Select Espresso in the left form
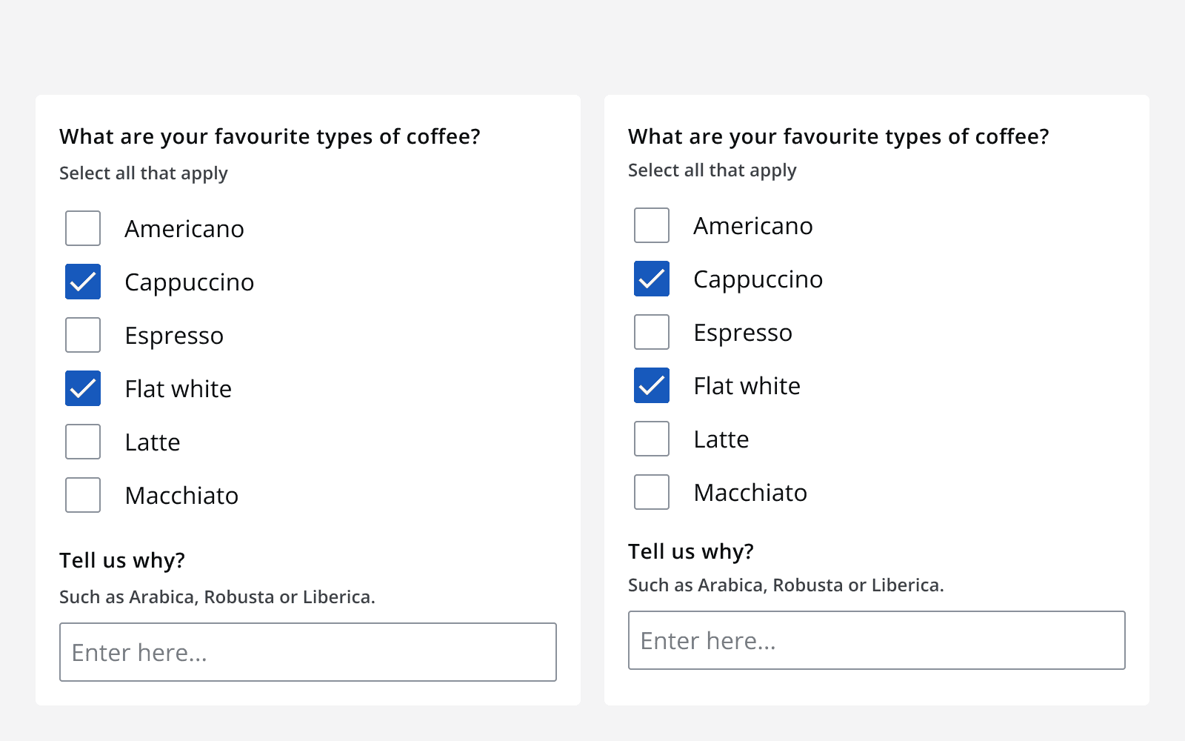This screenshot has width=1185, height=741. click(x=82, y=335)
